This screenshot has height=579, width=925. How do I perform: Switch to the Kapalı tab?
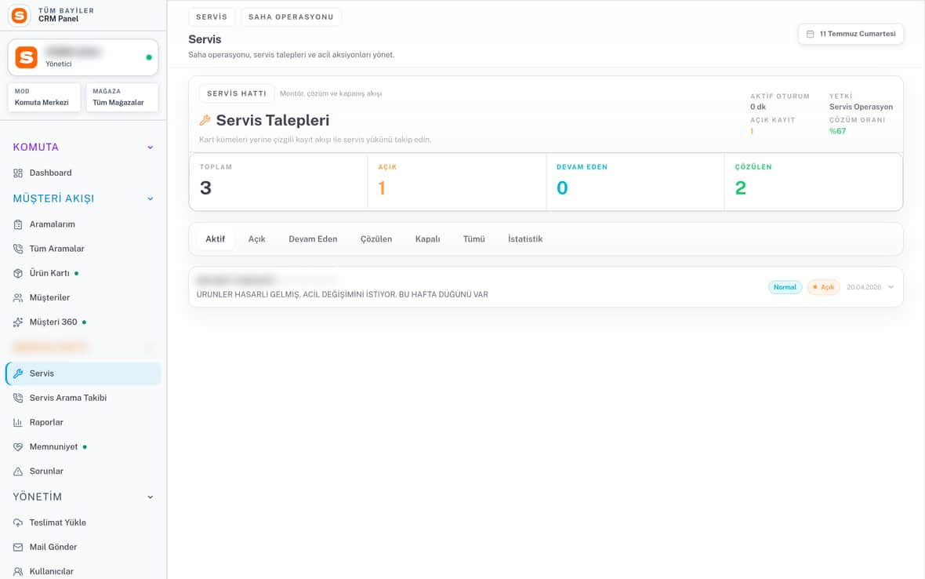428,239
